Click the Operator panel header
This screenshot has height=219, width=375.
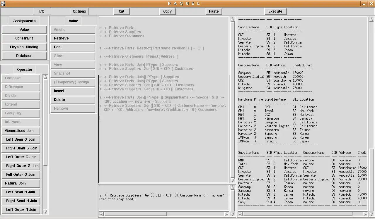click(x=25, y=70)
